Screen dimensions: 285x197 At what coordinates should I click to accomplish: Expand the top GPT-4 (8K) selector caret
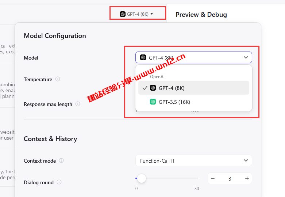pos(152,14)
